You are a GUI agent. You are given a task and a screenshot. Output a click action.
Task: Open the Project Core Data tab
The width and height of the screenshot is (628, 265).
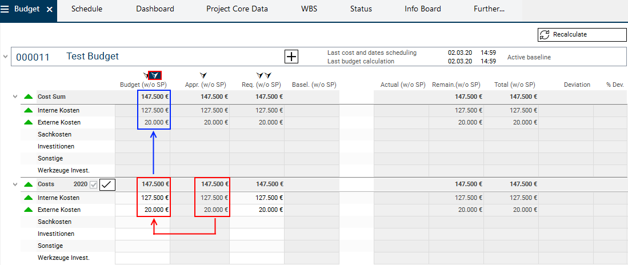(x=237, y=9)
